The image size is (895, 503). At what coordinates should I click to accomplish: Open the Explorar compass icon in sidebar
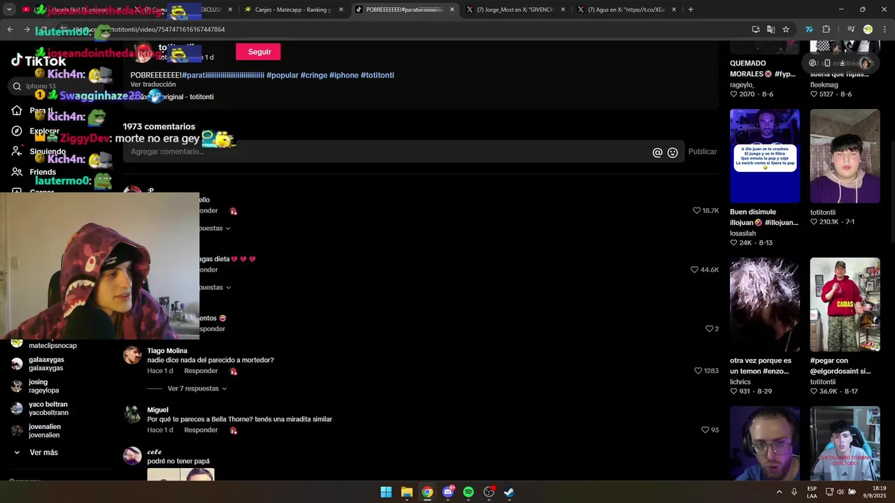(x=17, y=131)
